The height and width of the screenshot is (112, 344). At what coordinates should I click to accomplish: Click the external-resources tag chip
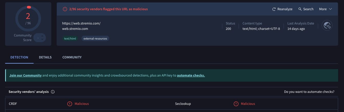click(95, 39)
